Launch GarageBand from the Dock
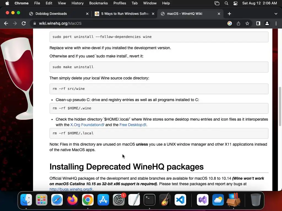 (x=165, y=200)
